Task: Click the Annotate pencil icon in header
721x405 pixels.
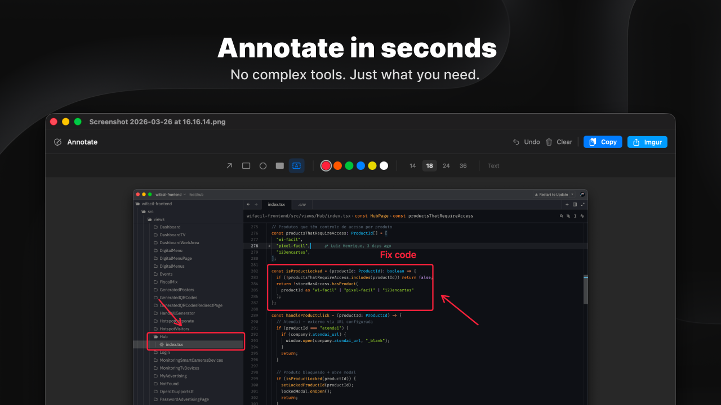Action: (57, 142)
